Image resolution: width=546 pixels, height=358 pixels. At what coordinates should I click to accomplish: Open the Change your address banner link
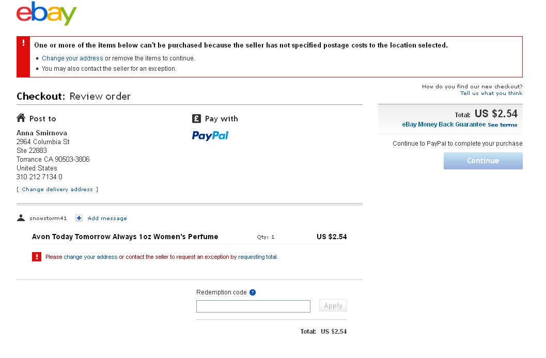[72, 58]
